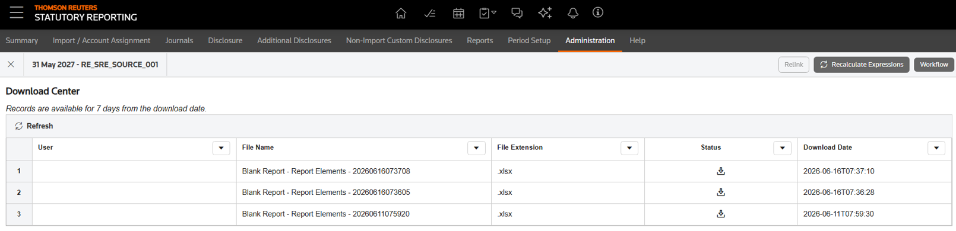
Task: Click the refresh icon in Download Center
Action: coord(18,126)
